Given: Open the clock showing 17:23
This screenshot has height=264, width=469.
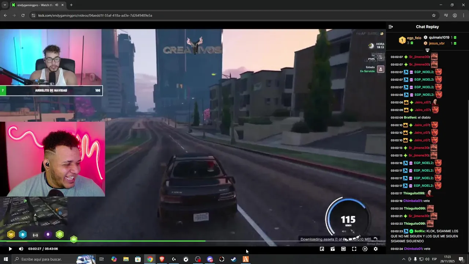Looking at the screenshot, I should click(447, 259).
